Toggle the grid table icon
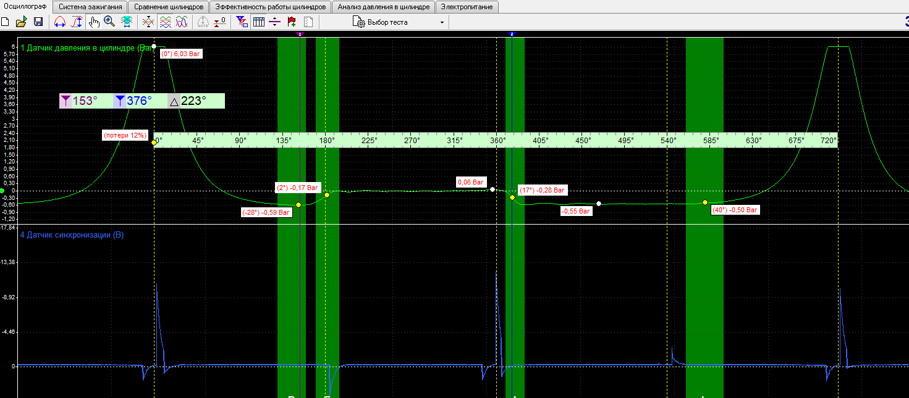 tap(258, 22)
